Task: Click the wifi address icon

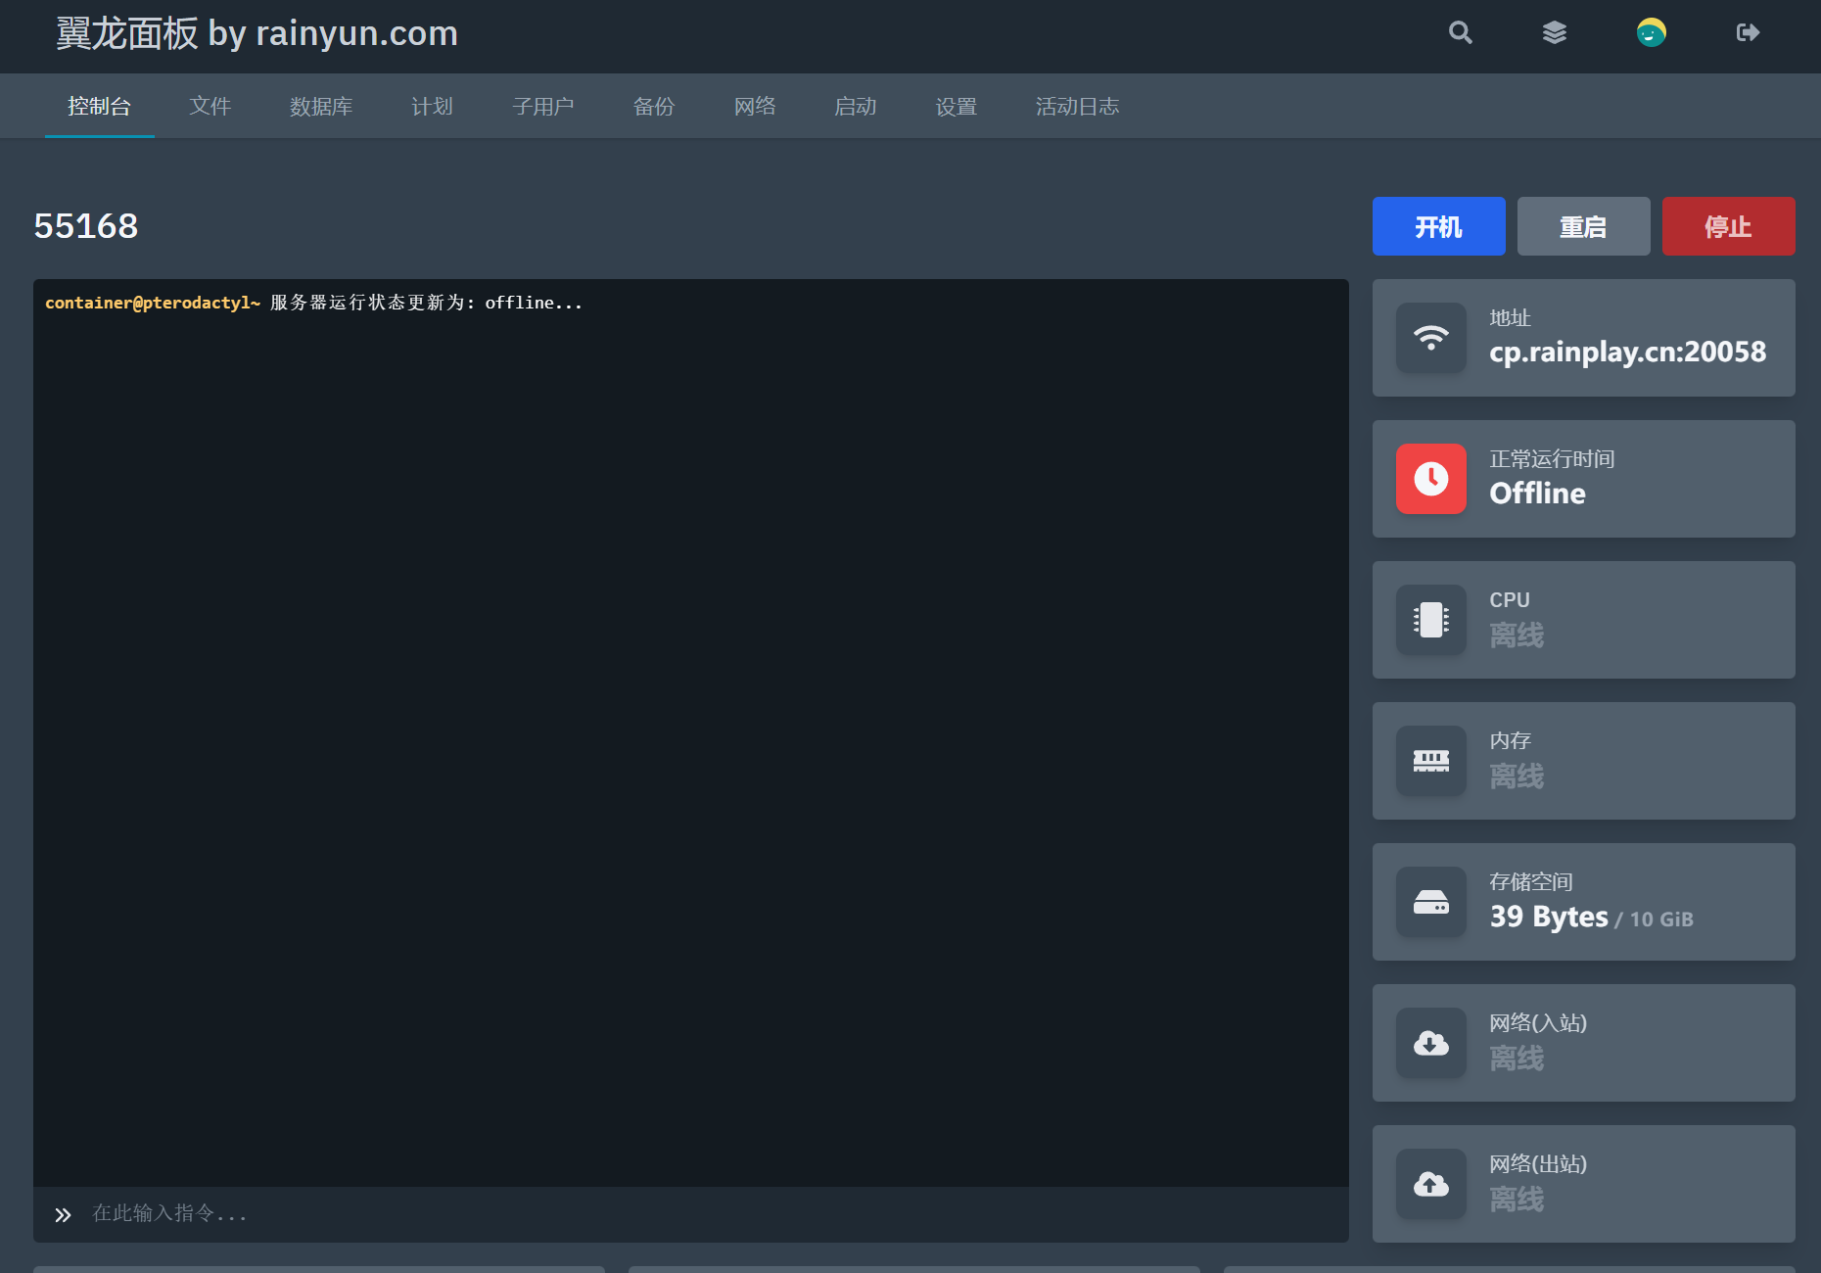Action: (1431, 338)
